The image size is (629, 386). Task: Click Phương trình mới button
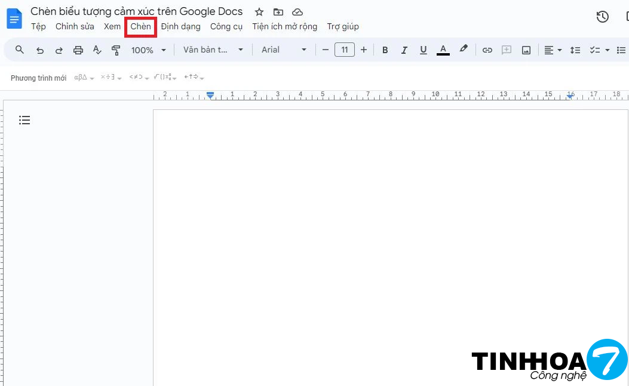[x=39, y=78]
